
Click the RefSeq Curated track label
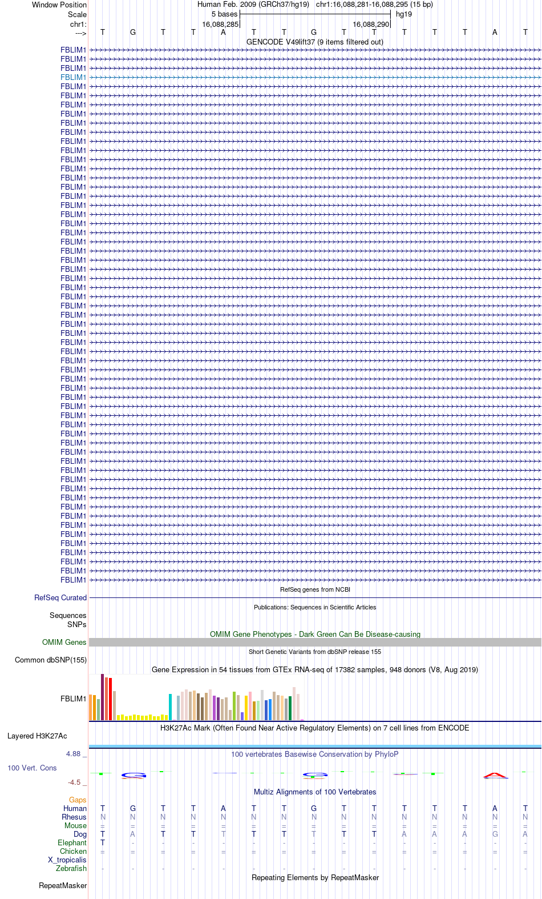(x=60, y=597)
